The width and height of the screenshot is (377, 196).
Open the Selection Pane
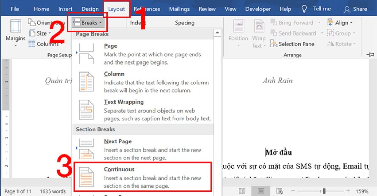tap(292, 44)
